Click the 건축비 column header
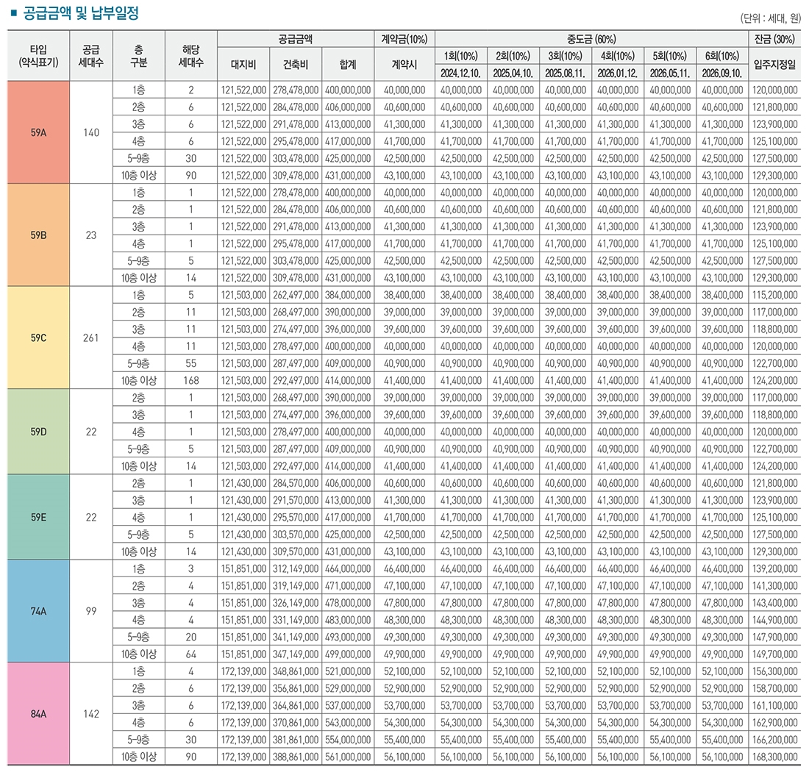809x775 pixels. coord(296,65)
